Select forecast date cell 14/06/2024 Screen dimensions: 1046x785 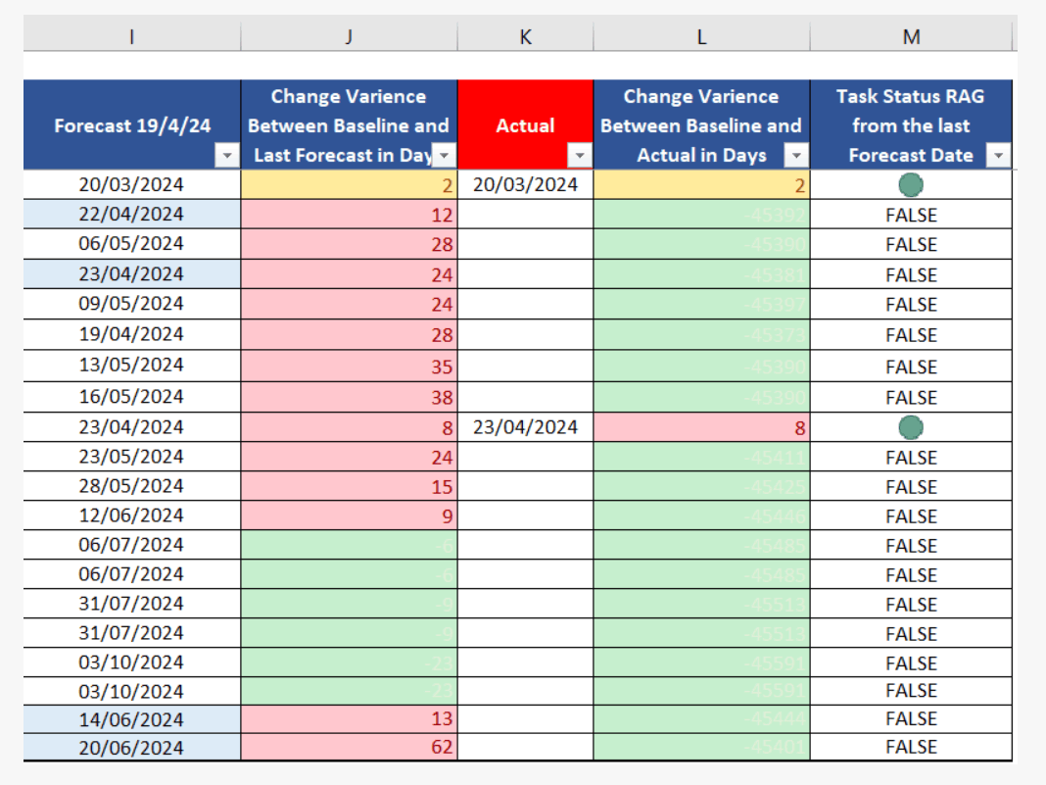(x=132, y=719)
